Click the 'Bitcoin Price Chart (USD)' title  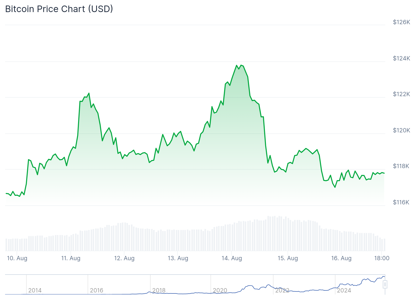click(59, 9)
